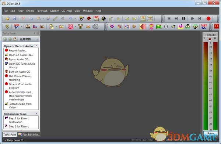Click the open file folder icon in toolbar
Screen dimensions: 221x144
(7, 19)
